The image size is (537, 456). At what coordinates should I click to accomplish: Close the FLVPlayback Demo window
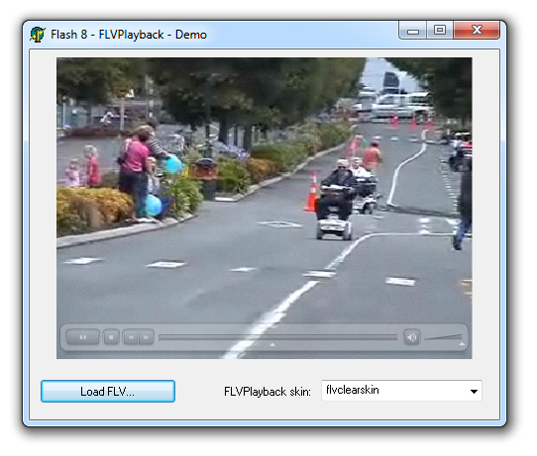477,30
